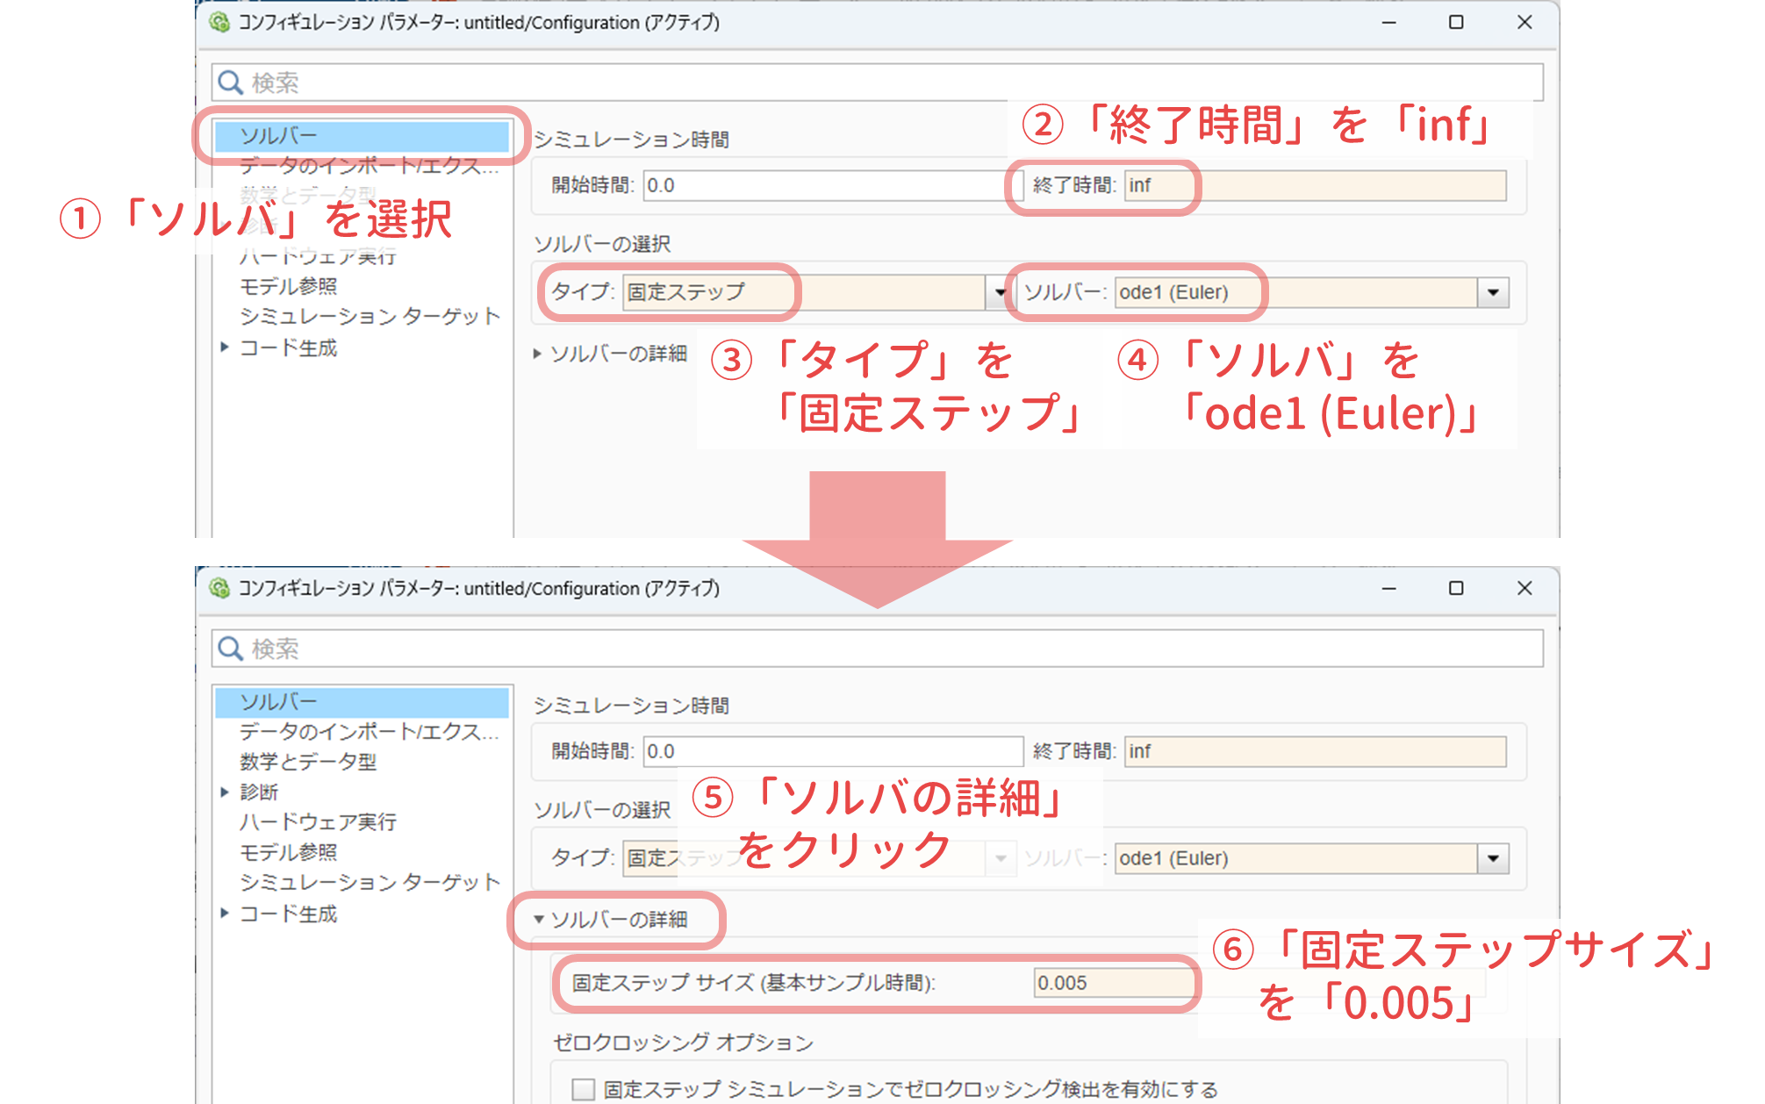
Task: Select 数学とデータ型 in bottom sidebar
Action: coord(307,762)
